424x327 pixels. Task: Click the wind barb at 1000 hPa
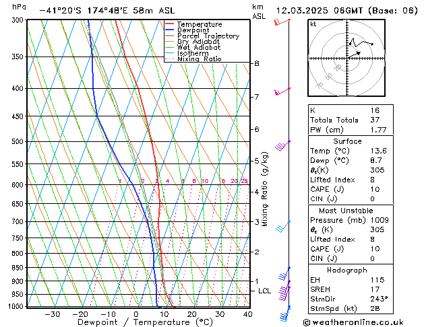tap(284, 314)
